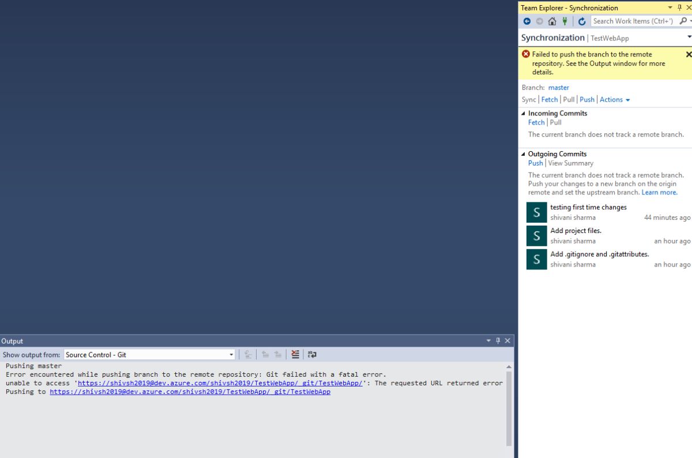The width and height of the screenshot is (692, 458).
Task: Open the URL in the 'unable to access' line
Action: pyautogui.click(x=220, y=383)
